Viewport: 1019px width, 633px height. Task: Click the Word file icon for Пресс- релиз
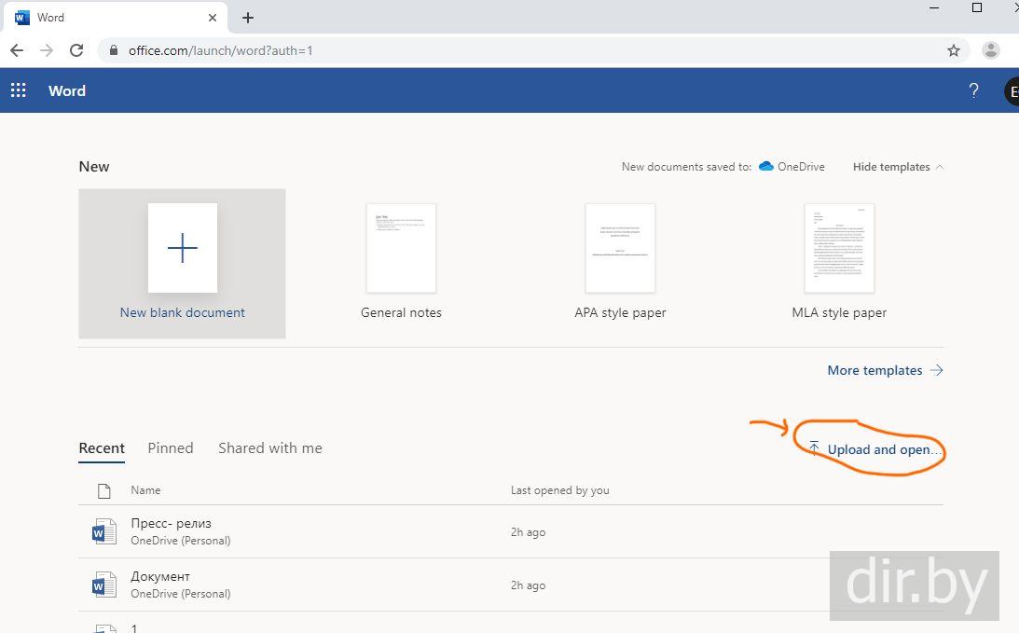[x=104, y=531]
